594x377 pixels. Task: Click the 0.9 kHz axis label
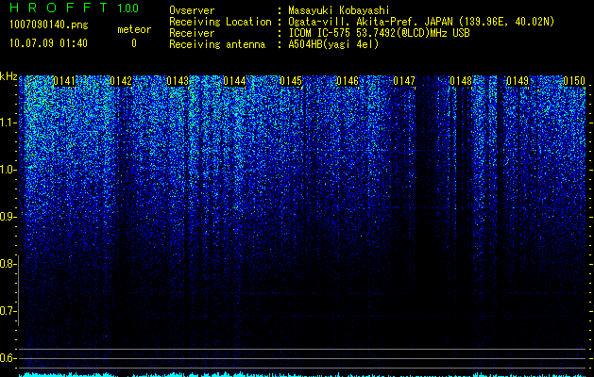(x=8, y=217)
